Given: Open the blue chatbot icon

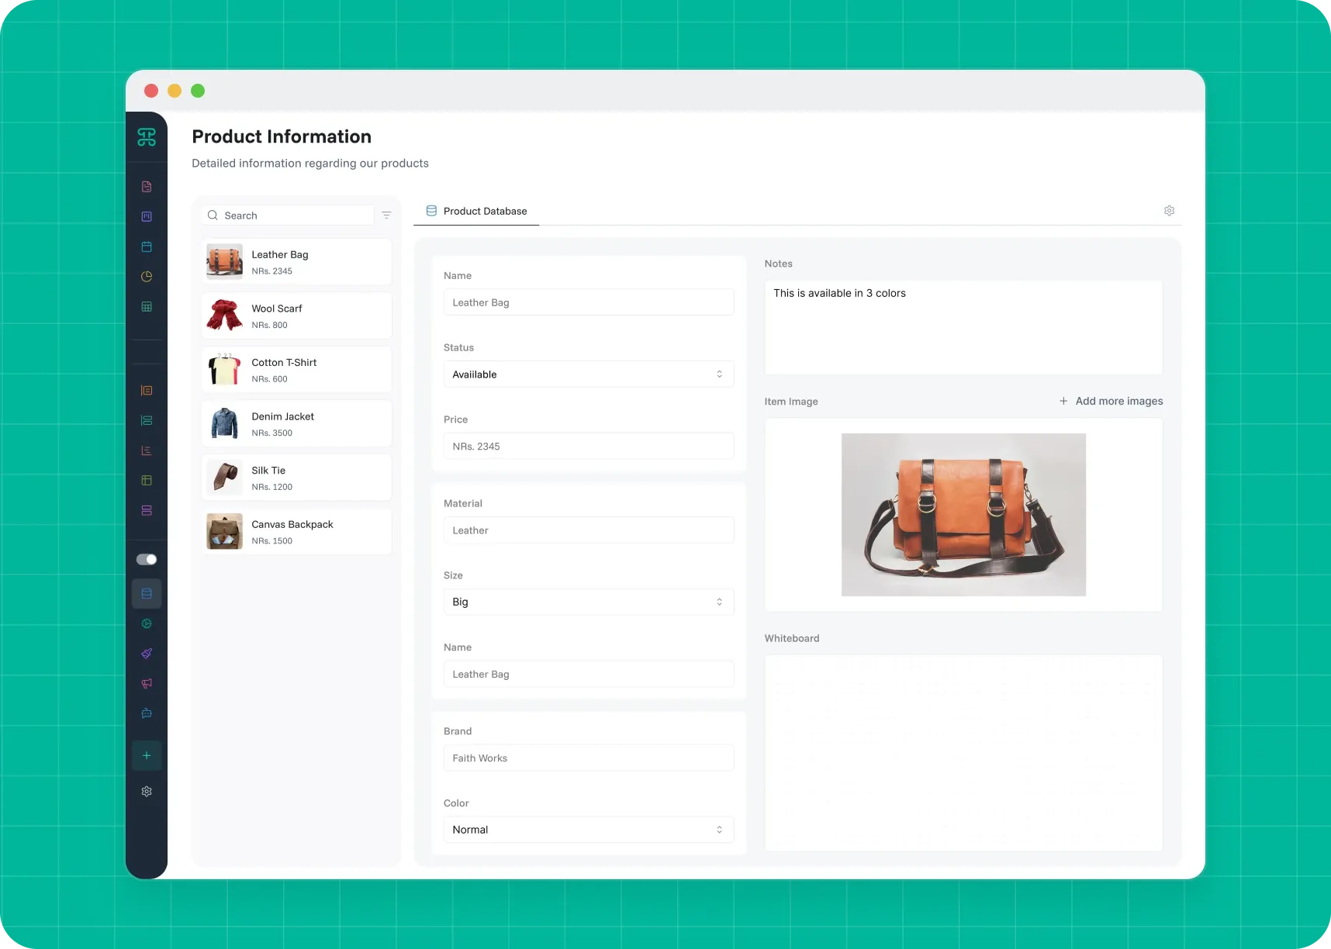Looking at the screenshot, I should pos(147,713).
